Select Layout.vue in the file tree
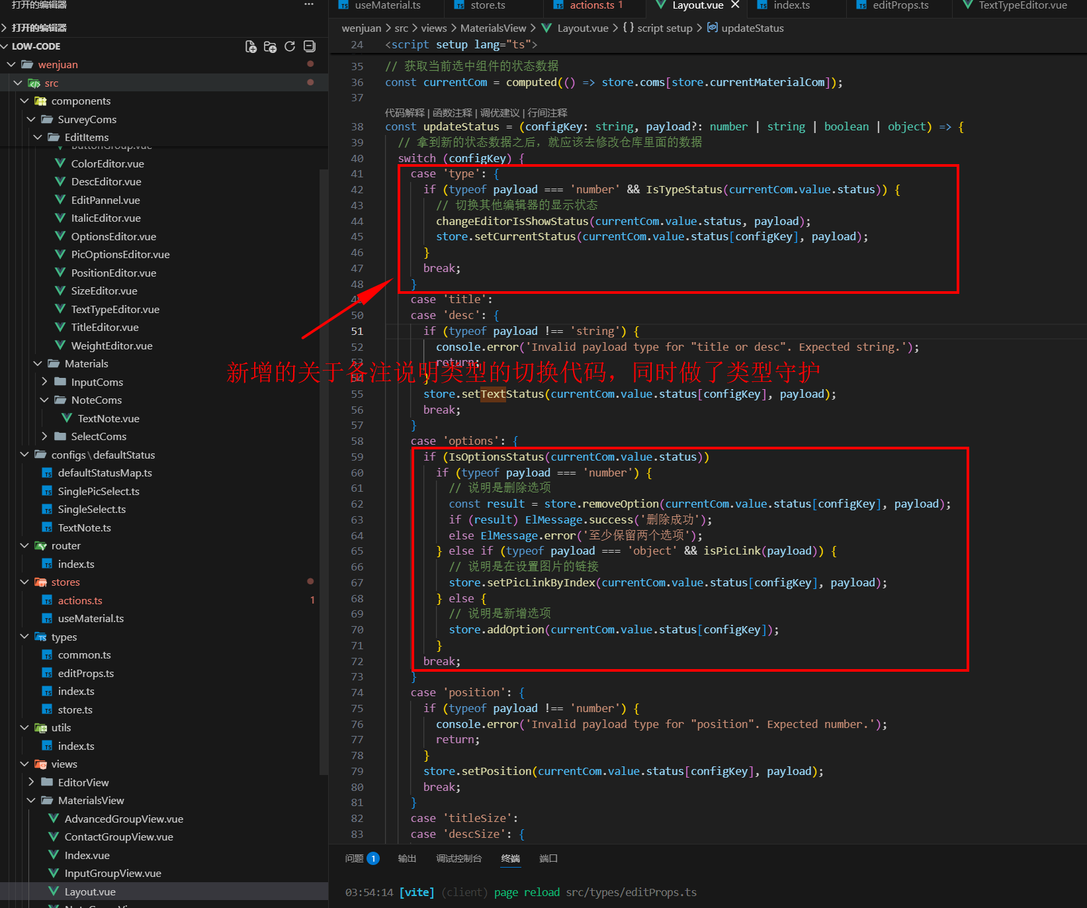The height and width of the screenshot is (908, 1087). pos(89,891)
